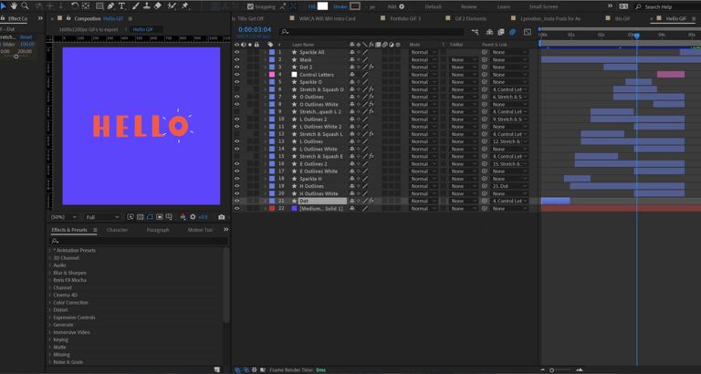Expand the Color Correction effects category
Viewport: 701px width, 374px height.
coord(71,303)
